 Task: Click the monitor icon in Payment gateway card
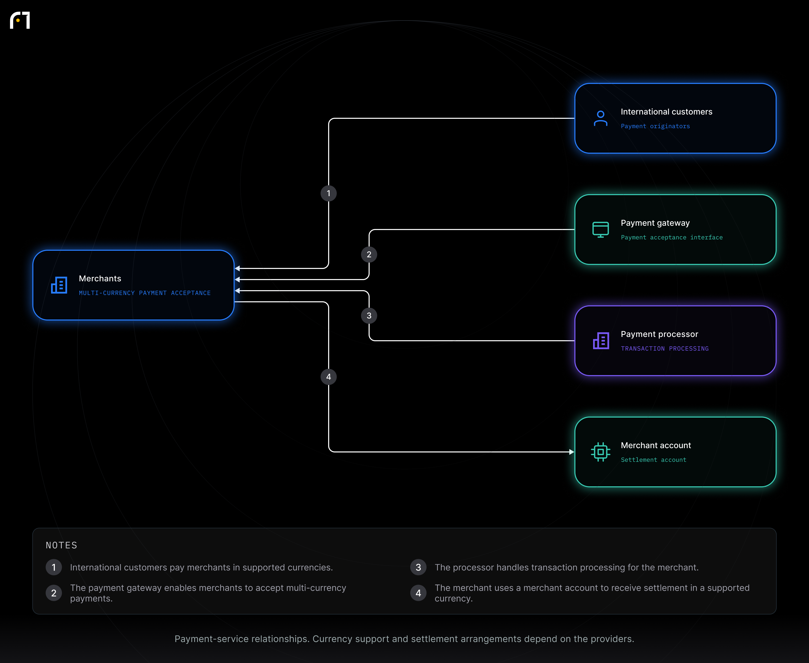point(600,230)
